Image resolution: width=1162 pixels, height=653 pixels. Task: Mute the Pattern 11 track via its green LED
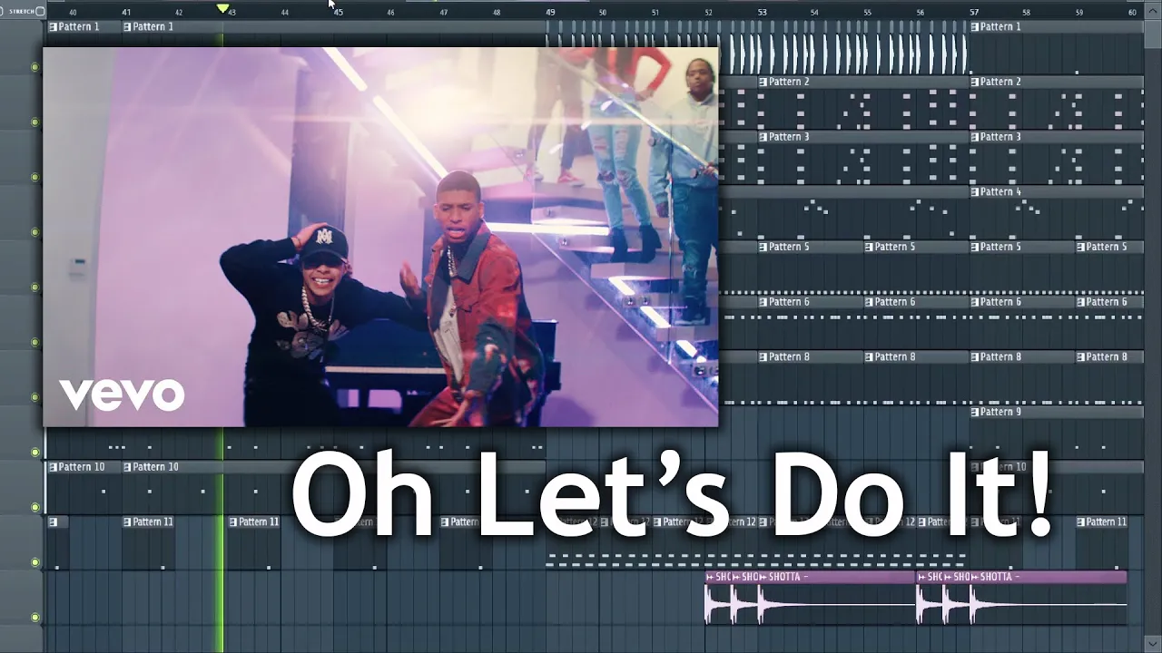[35, 562]
